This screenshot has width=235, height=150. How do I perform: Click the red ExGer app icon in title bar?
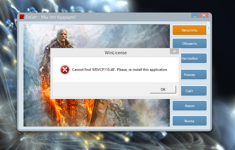[x=22, y=17]
